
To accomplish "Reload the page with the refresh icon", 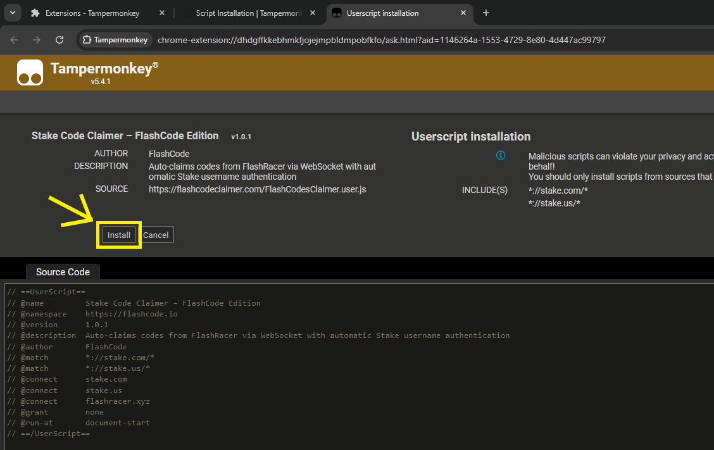I will click(59, 39).
